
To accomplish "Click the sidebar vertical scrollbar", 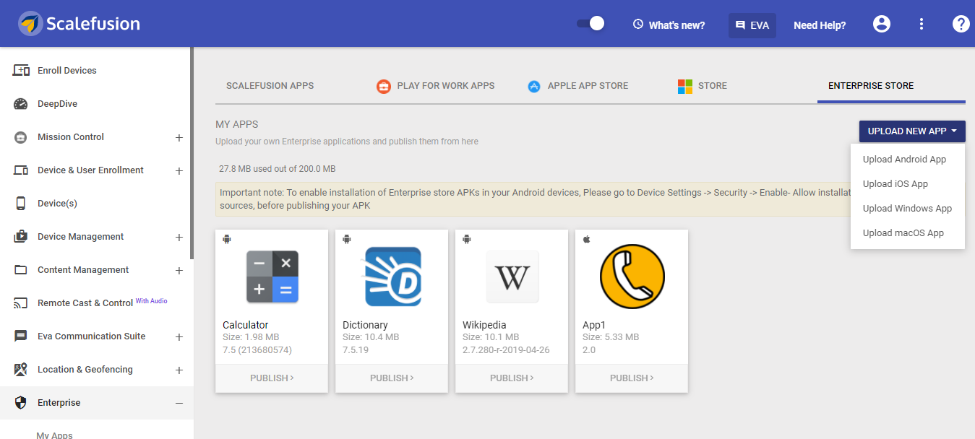I will (192, 153).
